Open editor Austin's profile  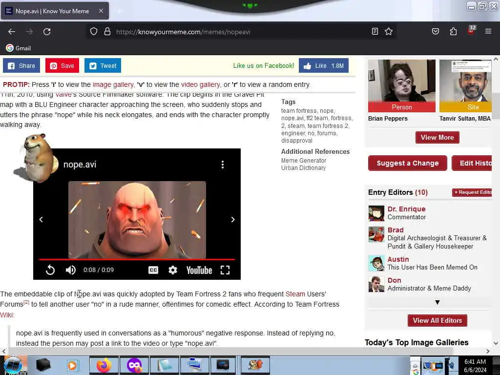[x=398, y=259]
